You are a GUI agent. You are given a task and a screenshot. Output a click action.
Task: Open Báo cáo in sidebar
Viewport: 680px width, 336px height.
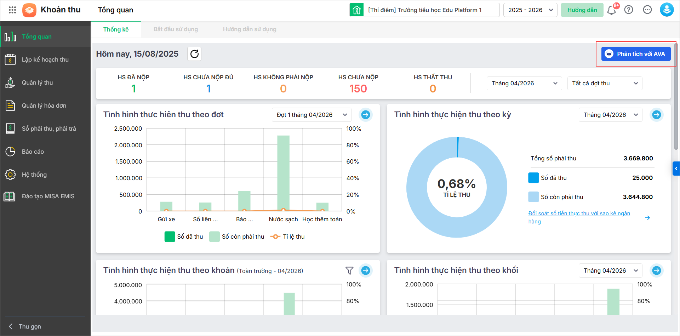click(x=45, y=152)
